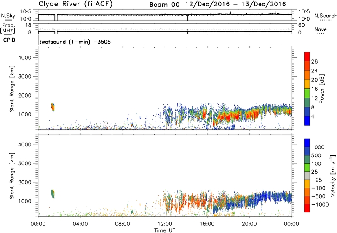Pick the gray segment of velocity colorbar
Screen dimensions: 337x233
[x=307, y=175]
